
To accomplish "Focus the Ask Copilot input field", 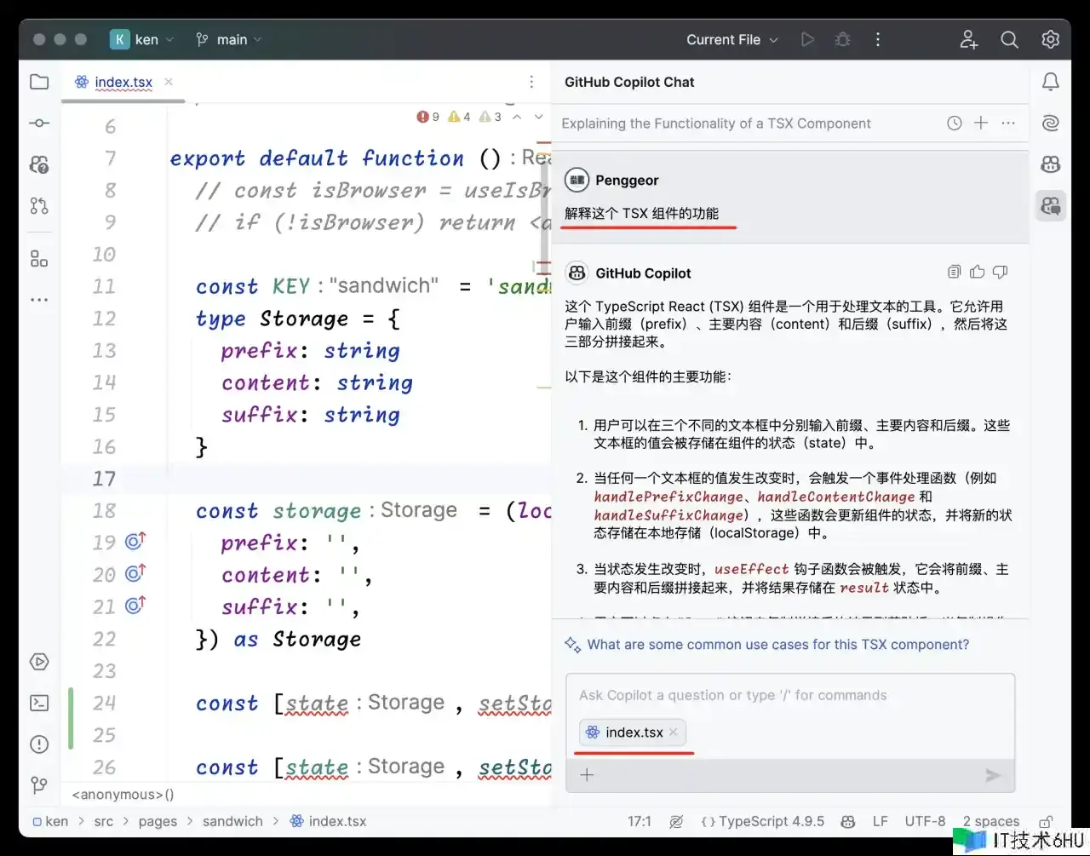I will coord(790,695).
